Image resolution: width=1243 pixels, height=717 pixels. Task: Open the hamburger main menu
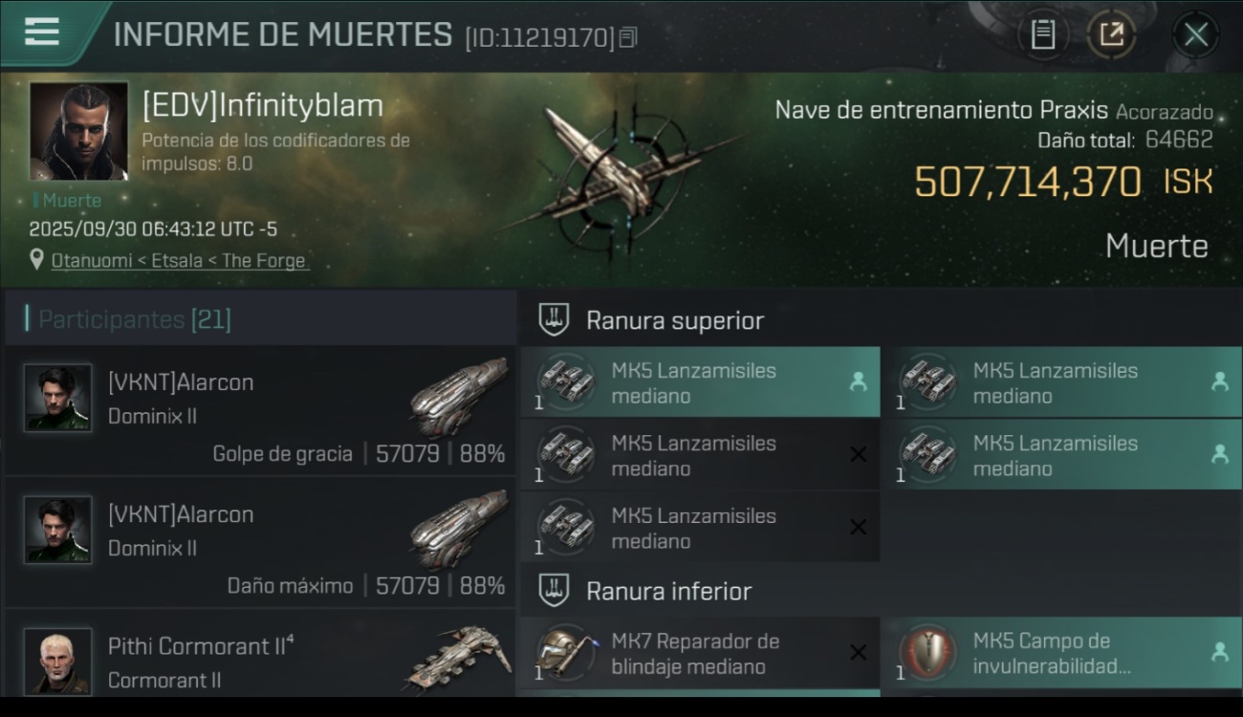click(41, 33)
